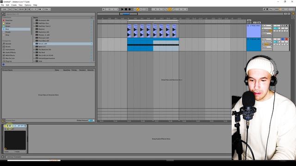
Task: Open the View menu
Action: pyautogui.click(x=20, y=5)
